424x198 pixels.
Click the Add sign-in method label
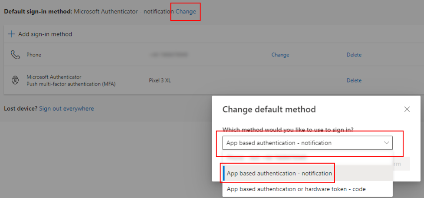point(45,34)
